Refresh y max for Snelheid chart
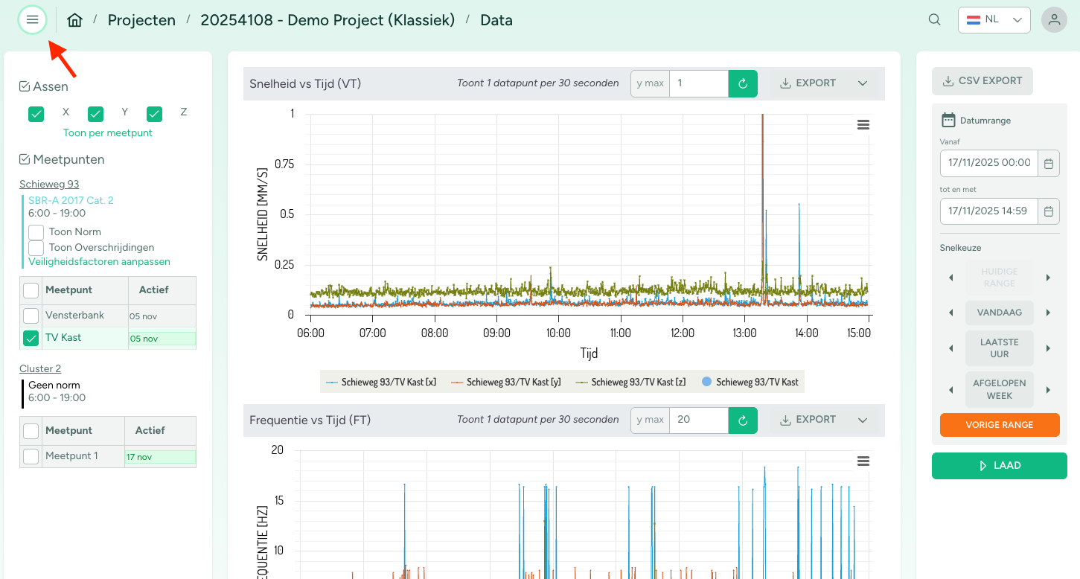Image resolution: width=1080 pixels, height=579 pixels. click(743, 83)
